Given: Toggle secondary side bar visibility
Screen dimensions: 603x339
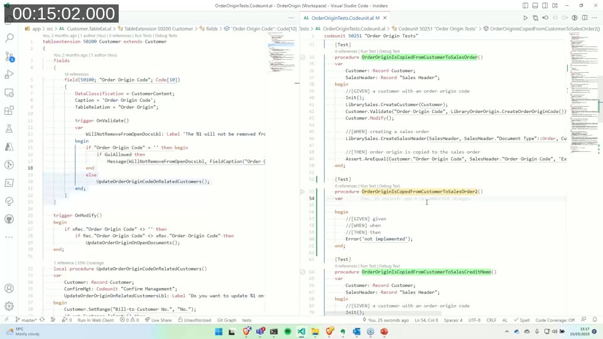Looking at the screenshot, I should point(545,6).
